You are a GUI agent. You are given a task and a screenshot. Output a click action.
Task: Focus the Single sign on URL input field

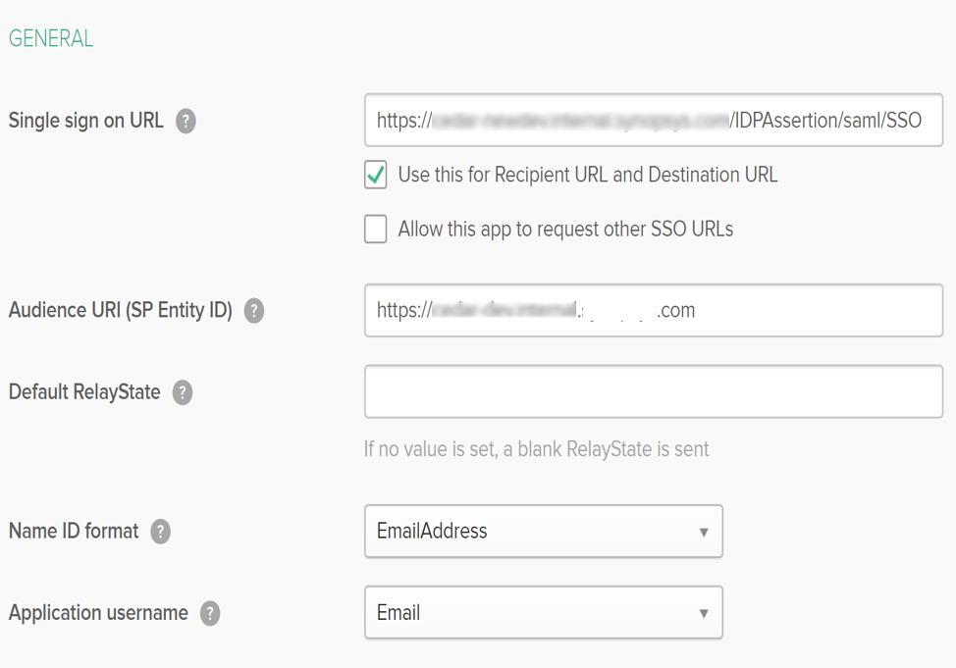654,120
